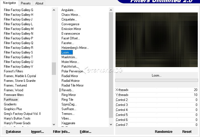The height and width of the screenshot is (137, 200).
Task: Open the About tab
Action: coord(39,3)
